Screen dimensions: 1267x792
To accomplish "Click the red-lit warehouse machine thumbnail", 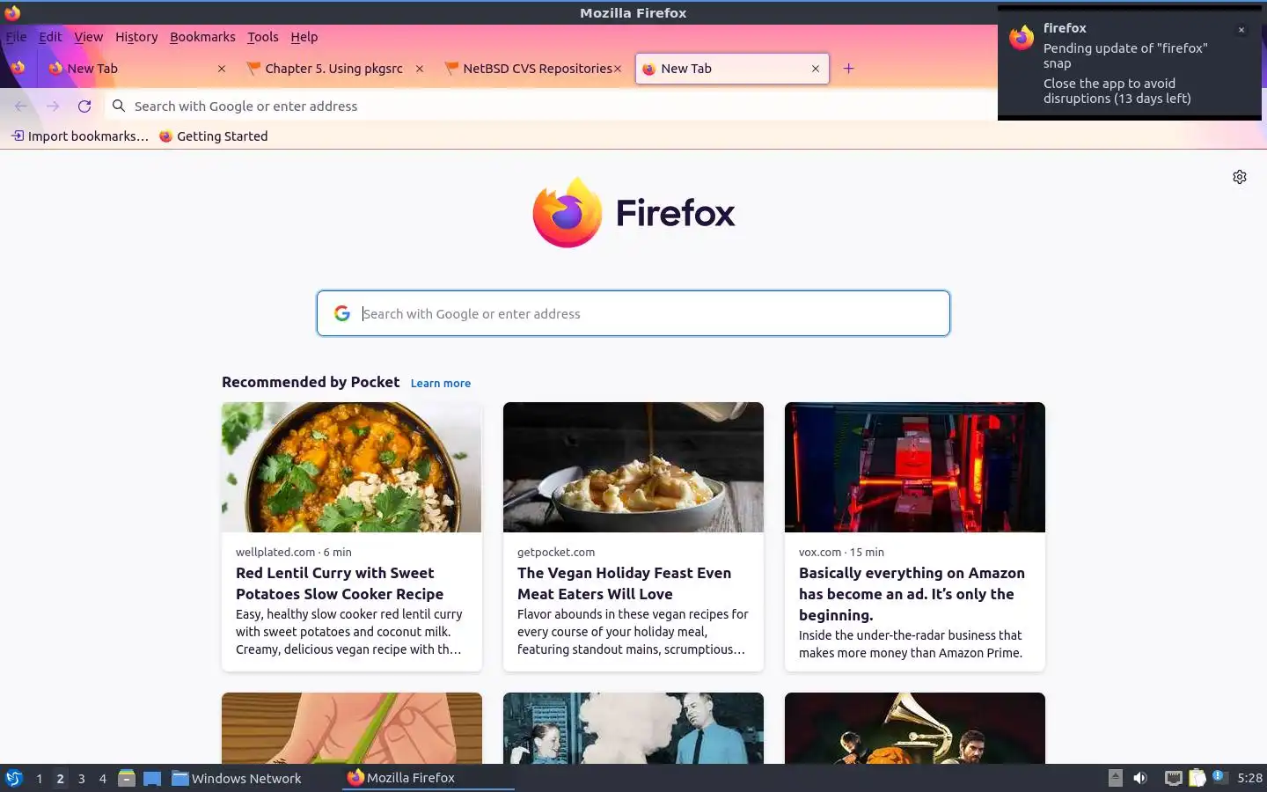I will point(915,467).
